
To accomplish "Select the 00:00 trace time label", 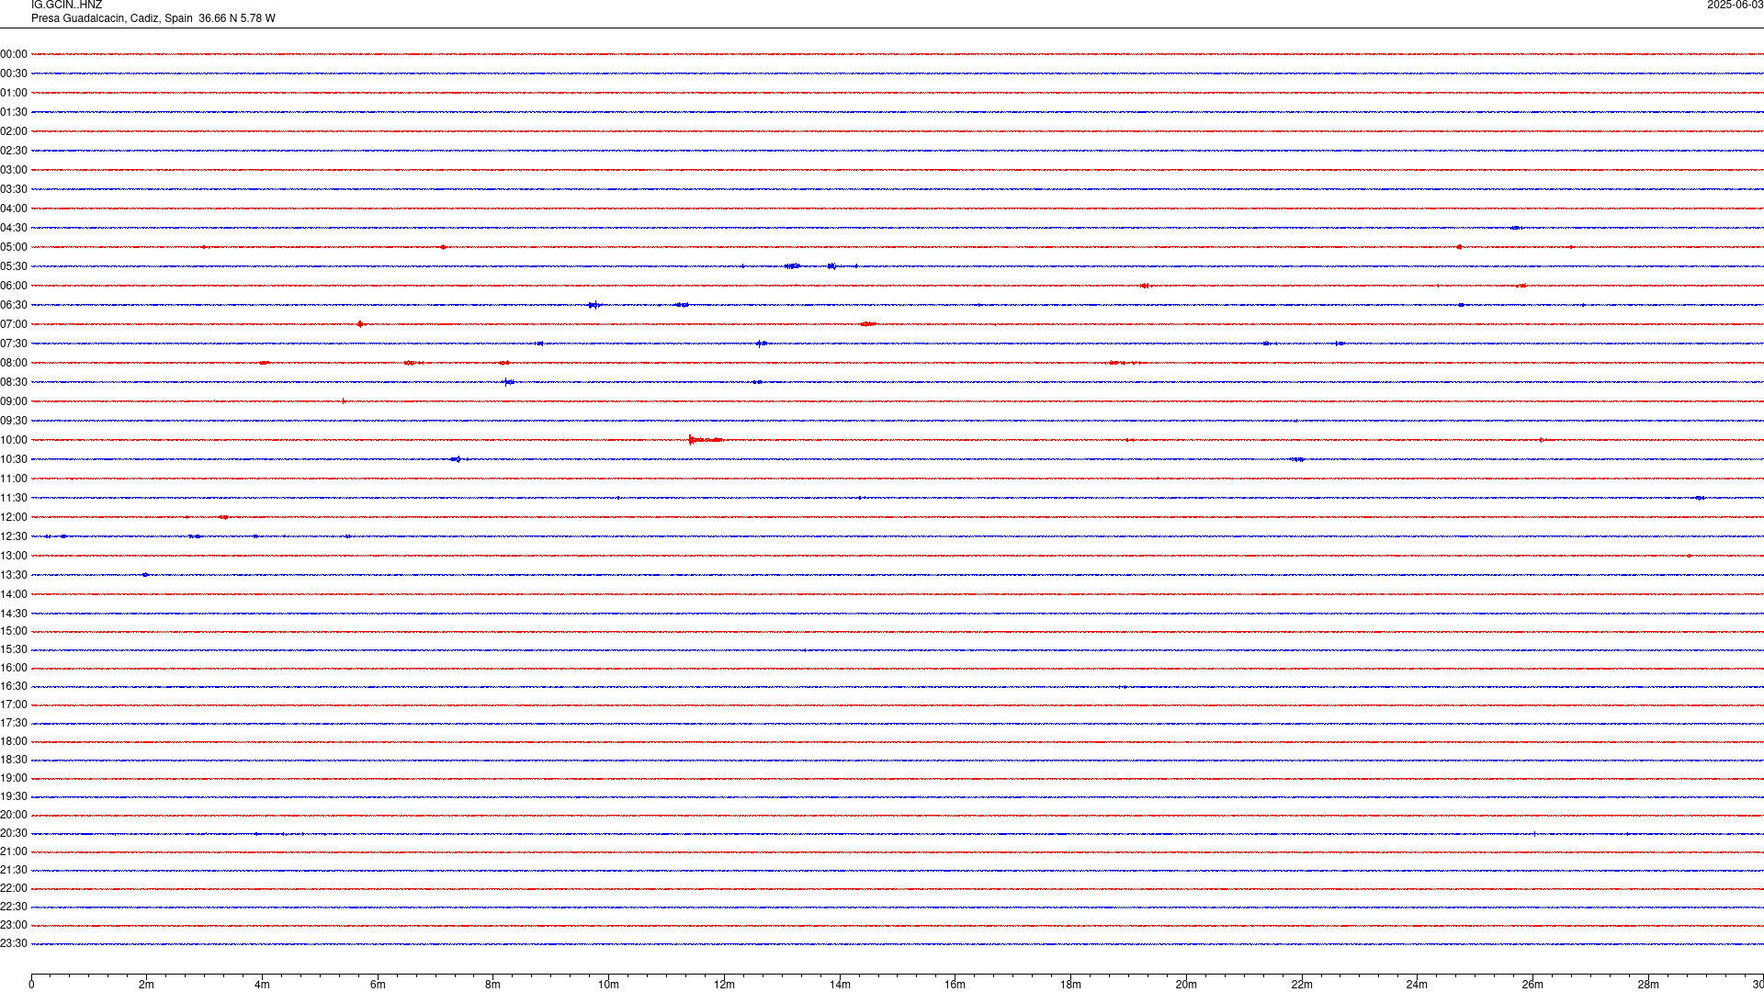I will (x=14, y=54).
